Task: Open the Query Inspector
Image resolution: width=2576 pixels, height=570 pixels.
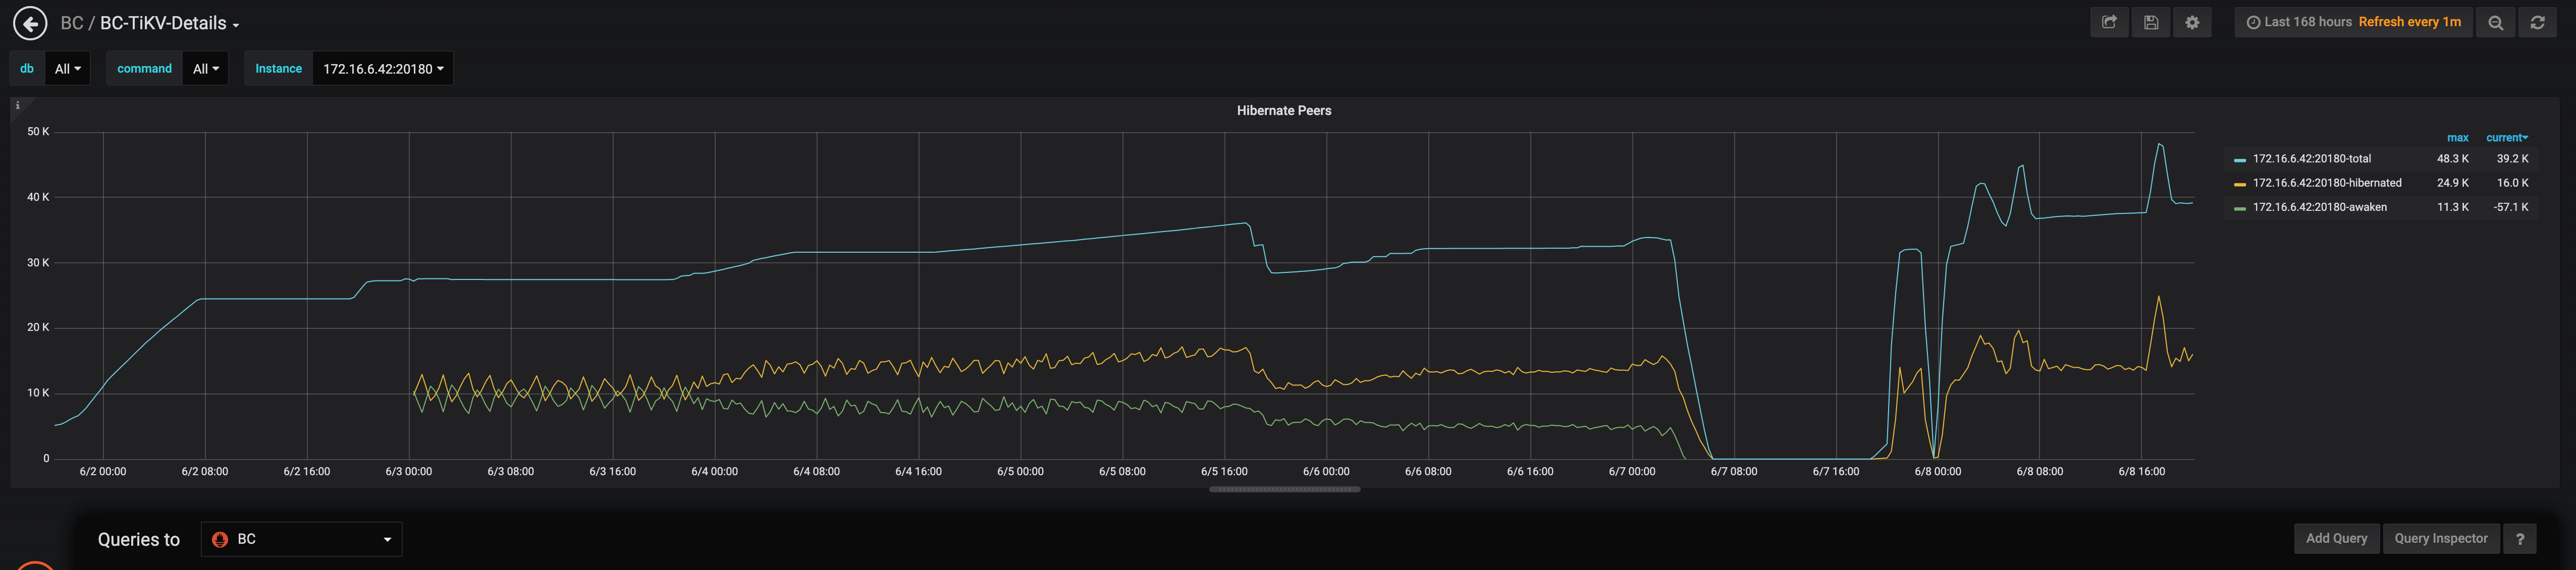Action: tap(2441, 538)
